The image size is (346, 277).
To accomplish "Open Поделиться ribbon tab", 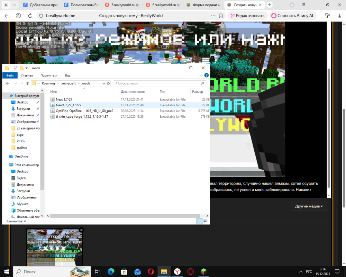I will [49, 75].
